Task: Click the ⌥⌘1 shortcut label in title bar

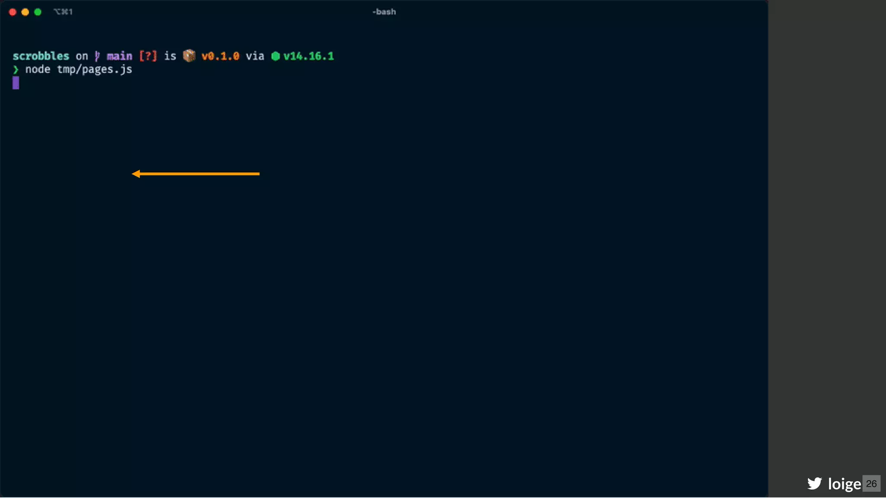Action: coord(63,12)
